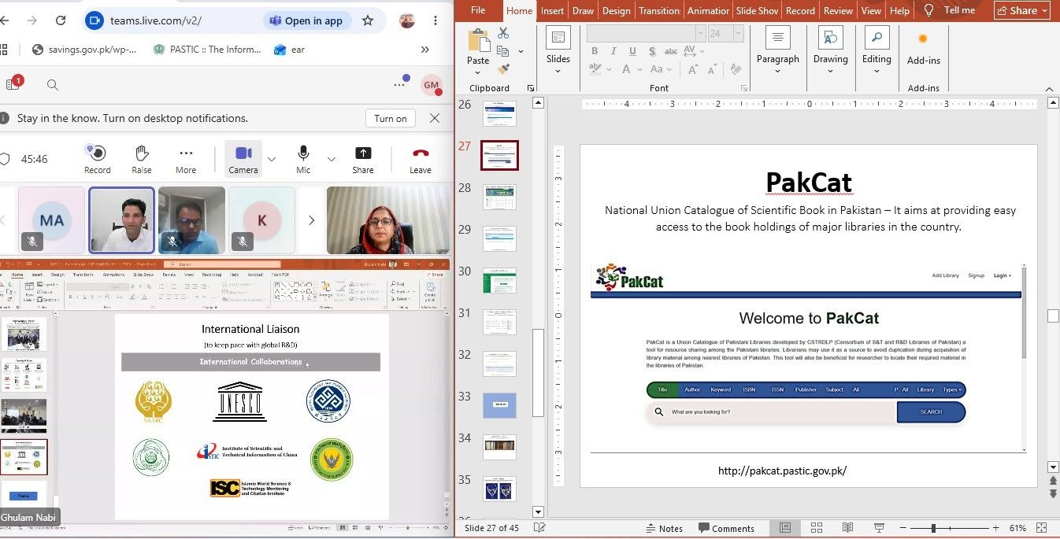The width and height of the screenshot is (1060, 539).
Task: Show more bookmarks with the chevron
Action: tap(425, 50)
